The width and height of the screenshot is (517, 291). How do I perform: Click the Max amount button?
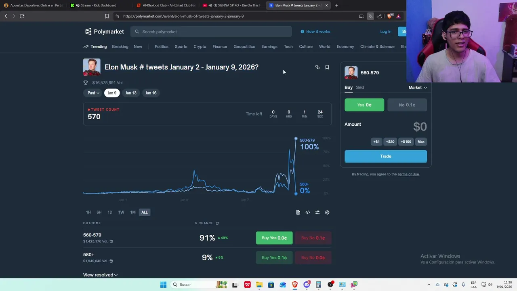point(421,141)
